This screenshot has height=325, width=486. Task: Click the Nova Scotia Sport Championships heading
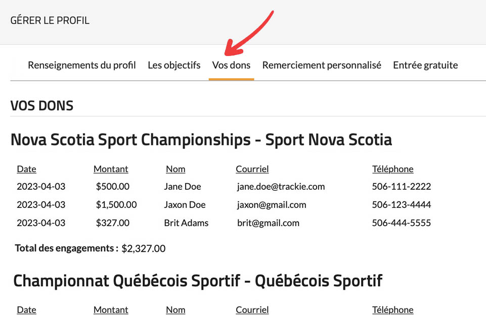201,140
